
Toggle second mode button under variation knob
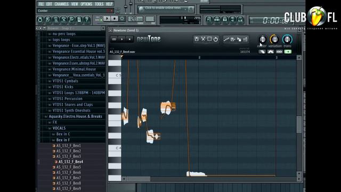tap(271, 52)
